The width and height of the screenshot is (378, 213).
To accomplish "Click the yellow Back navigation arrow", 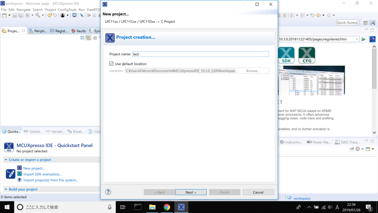I will click(x=319, y=15).
